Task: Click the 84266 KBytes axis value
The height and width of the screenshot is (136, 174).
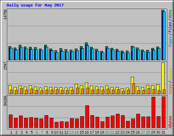Action: (5, 101)
